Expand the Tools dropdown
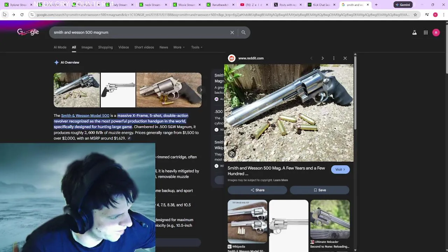The height and width of the screenshot is (252, 448). click(197, 47)
